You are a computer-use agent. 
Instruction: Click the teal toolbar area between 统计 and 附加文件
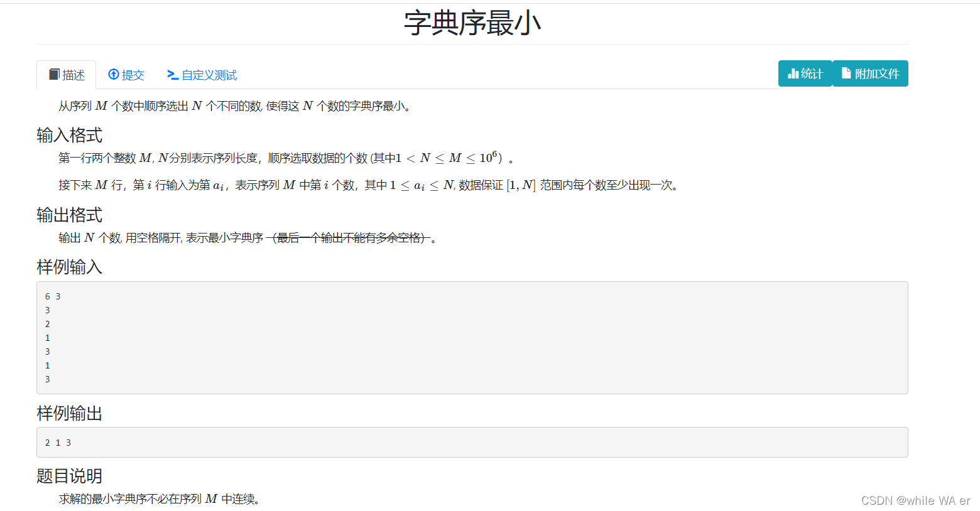coord(832,73)
